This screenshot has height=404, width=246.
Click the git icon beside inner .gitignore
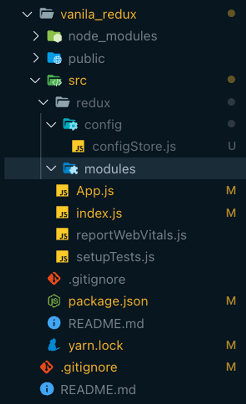click(54, 279)
